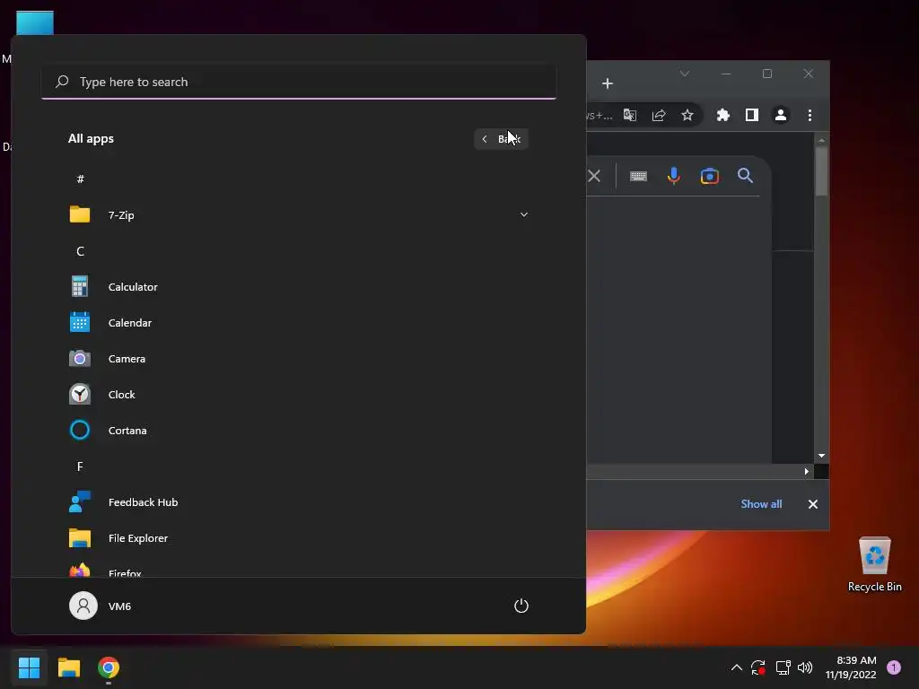Screen dimensions: 919x689
Task: Show hidden system tray icons
Action: 737,667
